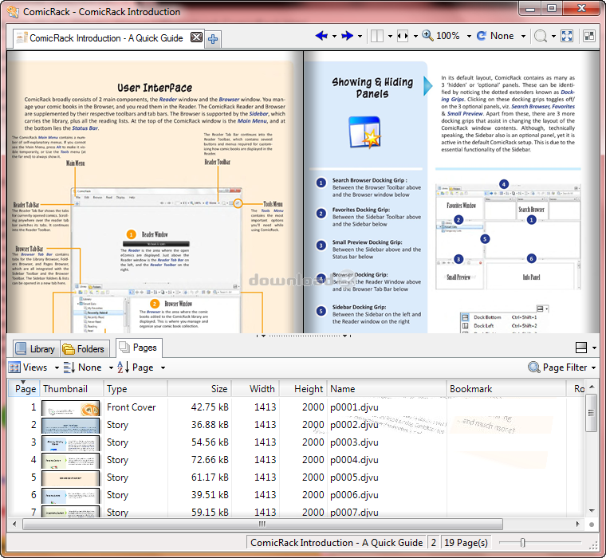Click 61.17 kB size cell
Viewport: 606px width, 558px height.
point(210,477)
